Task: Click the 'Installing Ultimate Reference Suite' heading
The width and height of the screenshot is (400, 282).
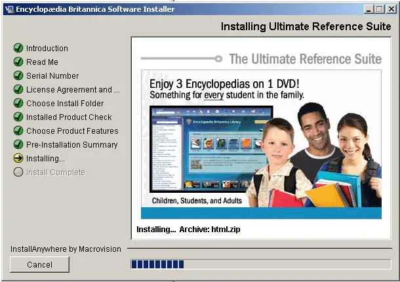Action: 306,26
